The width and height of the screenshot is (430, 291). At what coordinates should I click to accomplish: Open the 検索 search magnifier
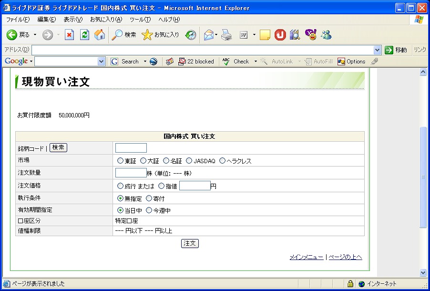click(x=123, y=35)
